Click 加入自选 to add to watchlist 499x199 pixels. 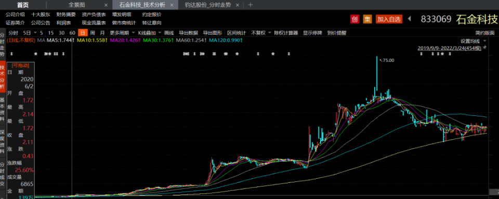pyautogui.click(x=389, y=19)
